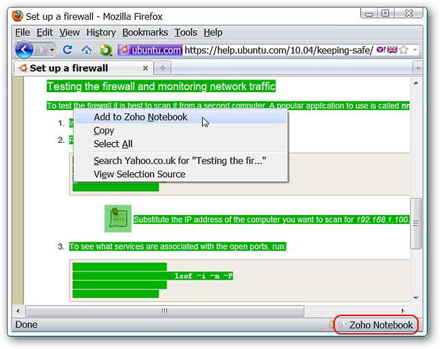Click the text 'To see what services are associated'
Screen dimensions: 440x349
click(177, 247)
